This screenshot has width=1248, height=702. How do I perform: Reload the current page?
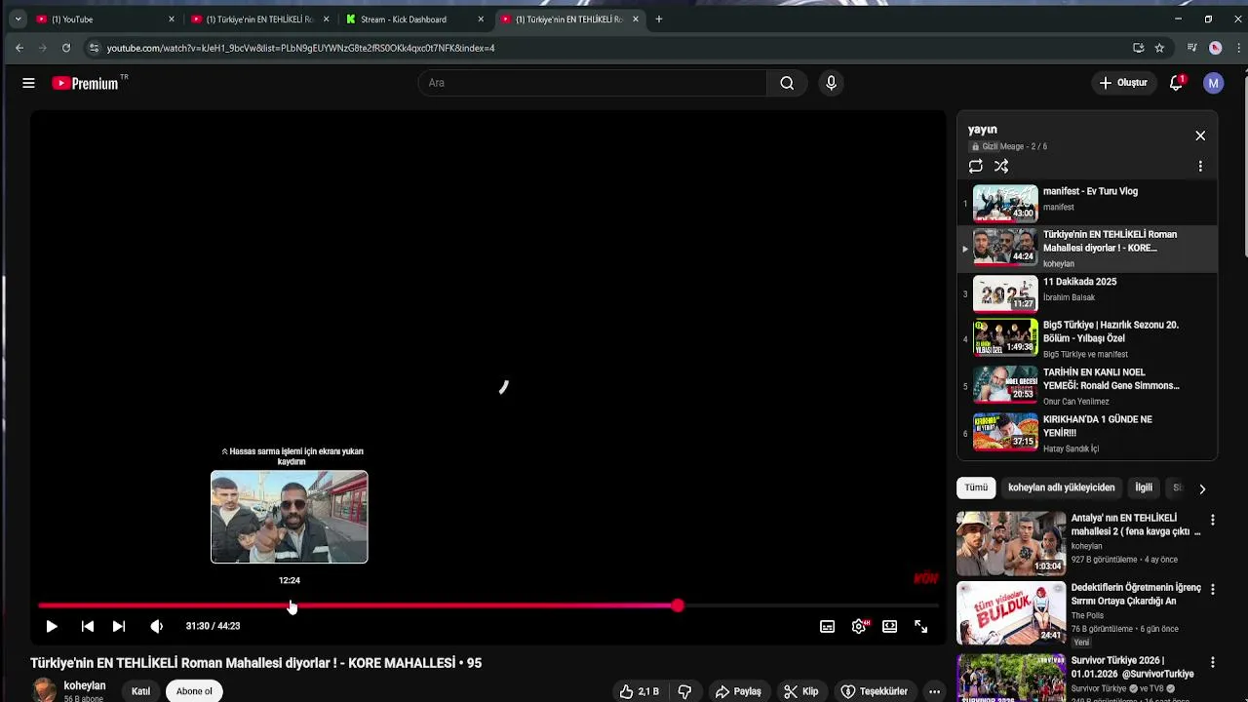pyautogui.click(x=65, y=48)
